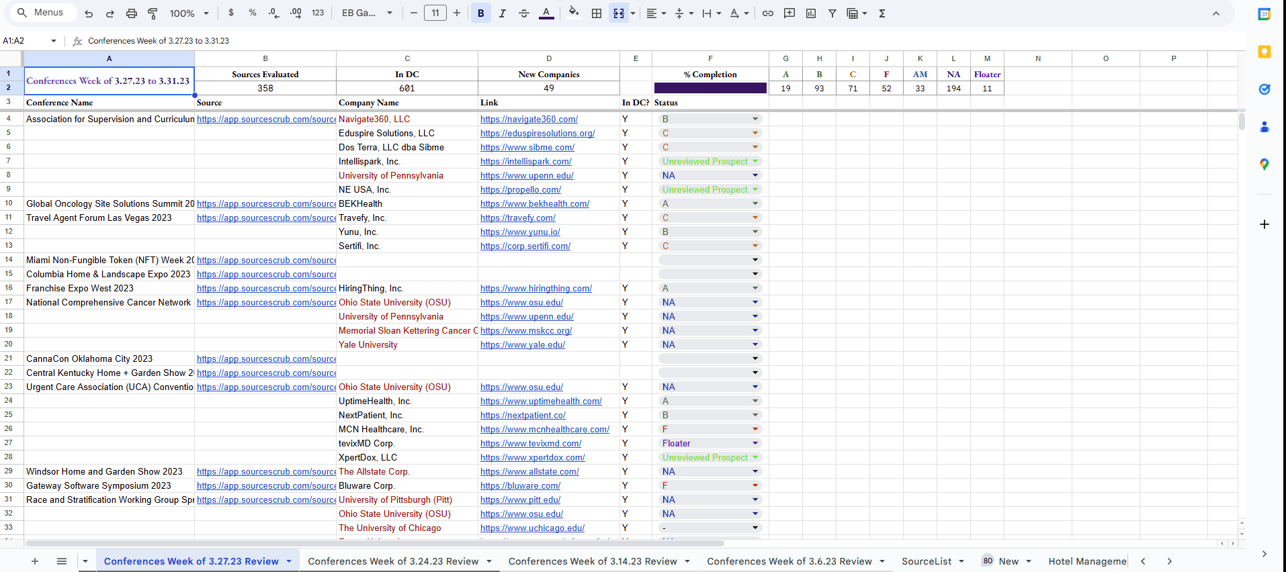Open vertical align dropdown

pos(683,13)
